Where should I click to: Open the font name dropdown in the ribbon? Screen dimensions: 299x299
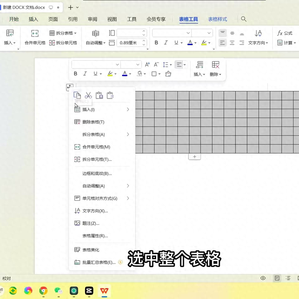(x=171, y=33)
